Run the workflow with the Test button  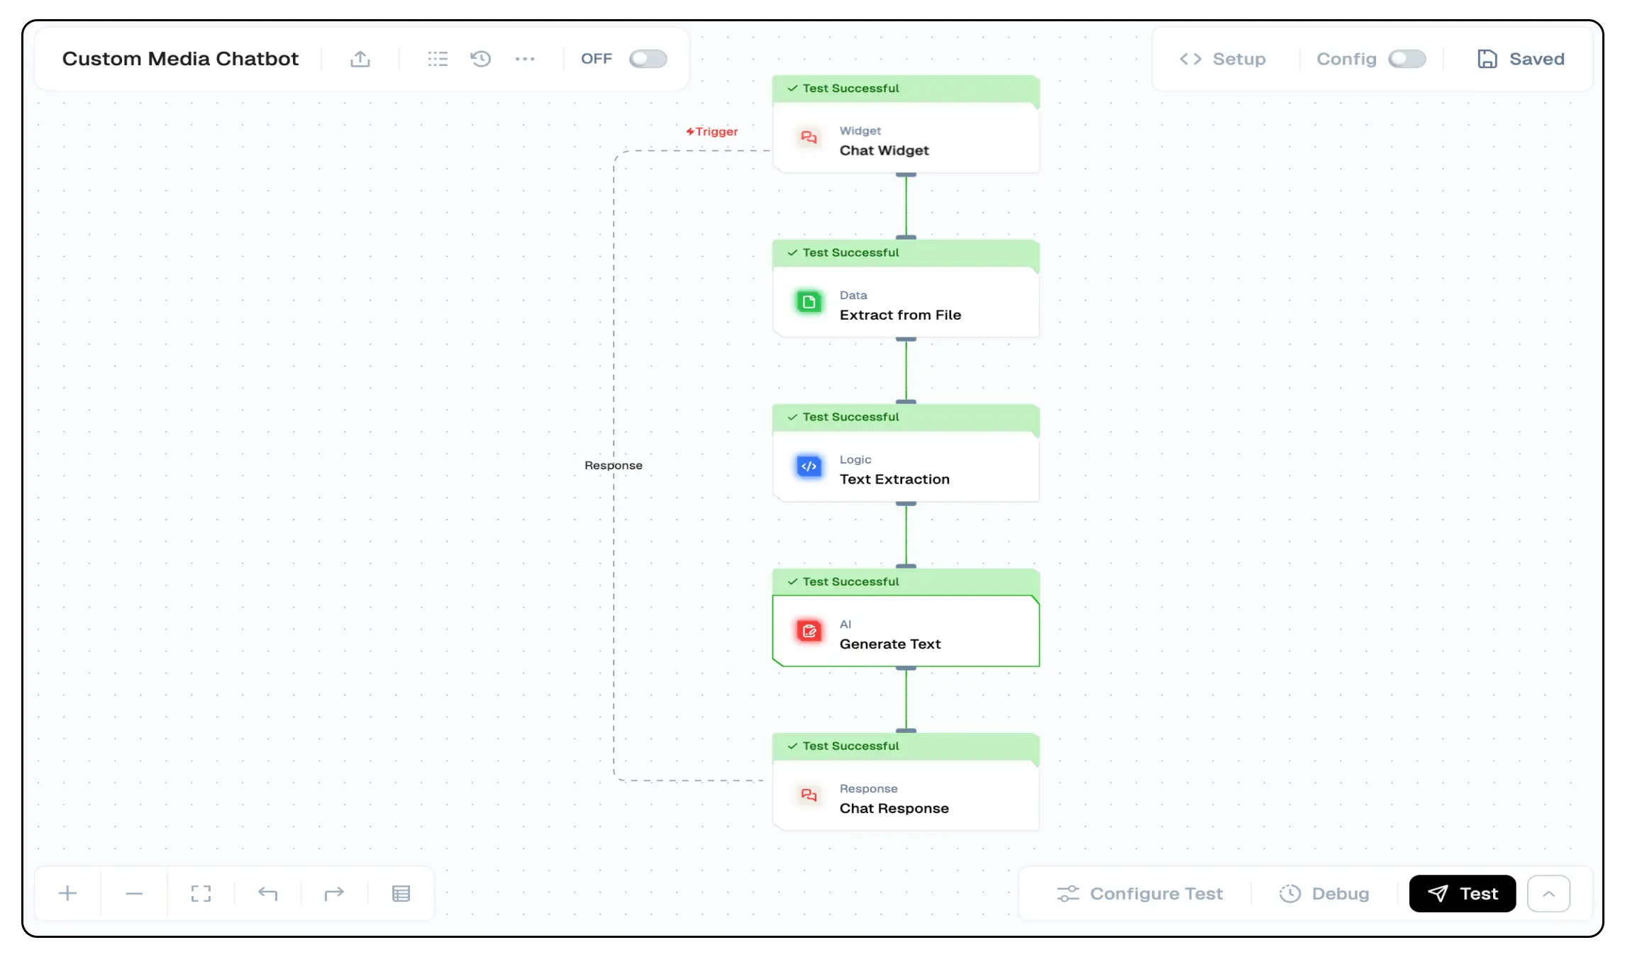pyautogui.click(x=1462, y=892)
